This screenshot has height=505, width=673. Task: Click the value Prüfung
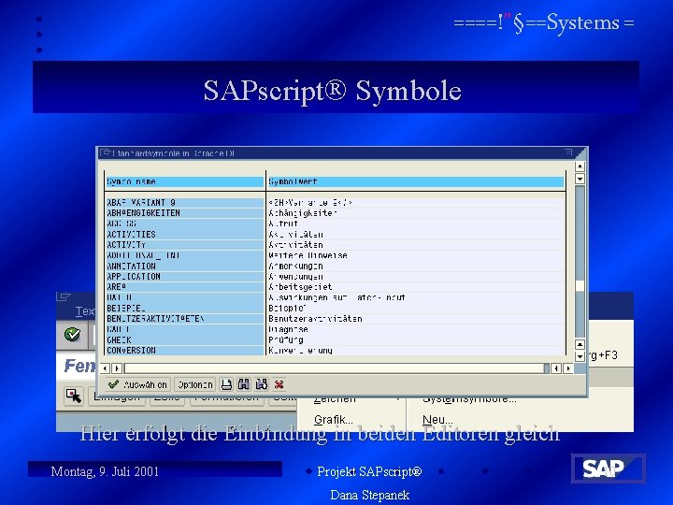tap(286, 340)
